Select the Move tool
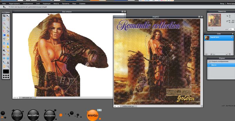Viewport: 235px width, 121px height. 8,16
